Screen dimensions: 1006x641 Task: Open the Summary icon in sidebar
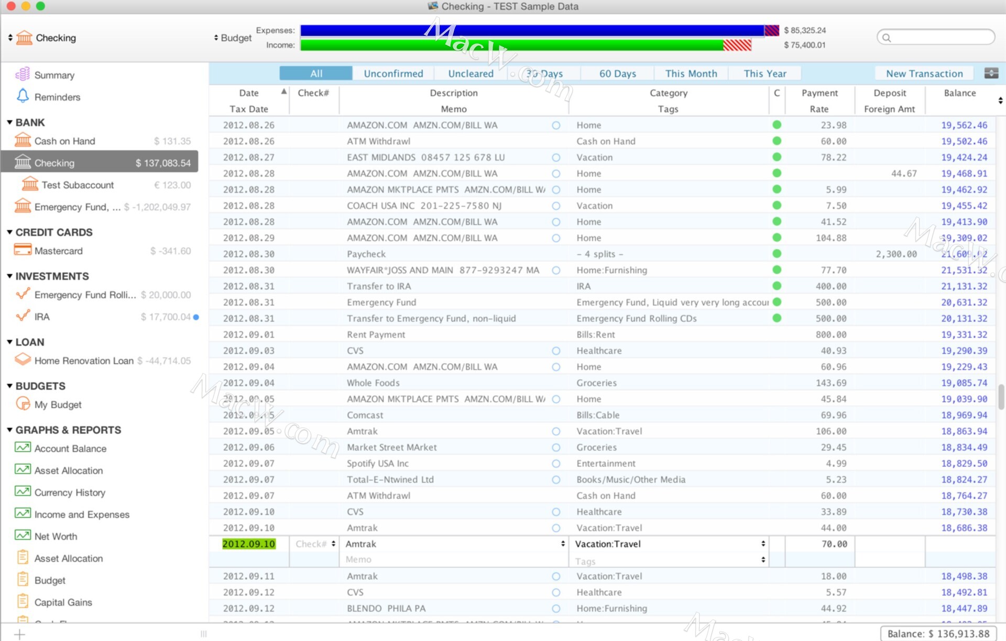(x=23, y=74)
